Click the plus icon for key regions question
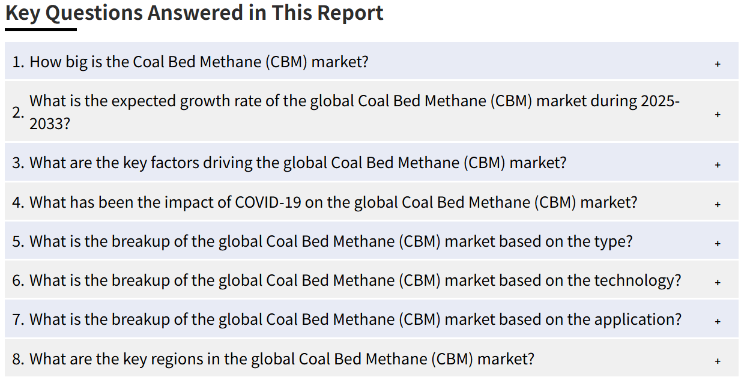This screenshot has height=377, width=744. pos(717,361)
